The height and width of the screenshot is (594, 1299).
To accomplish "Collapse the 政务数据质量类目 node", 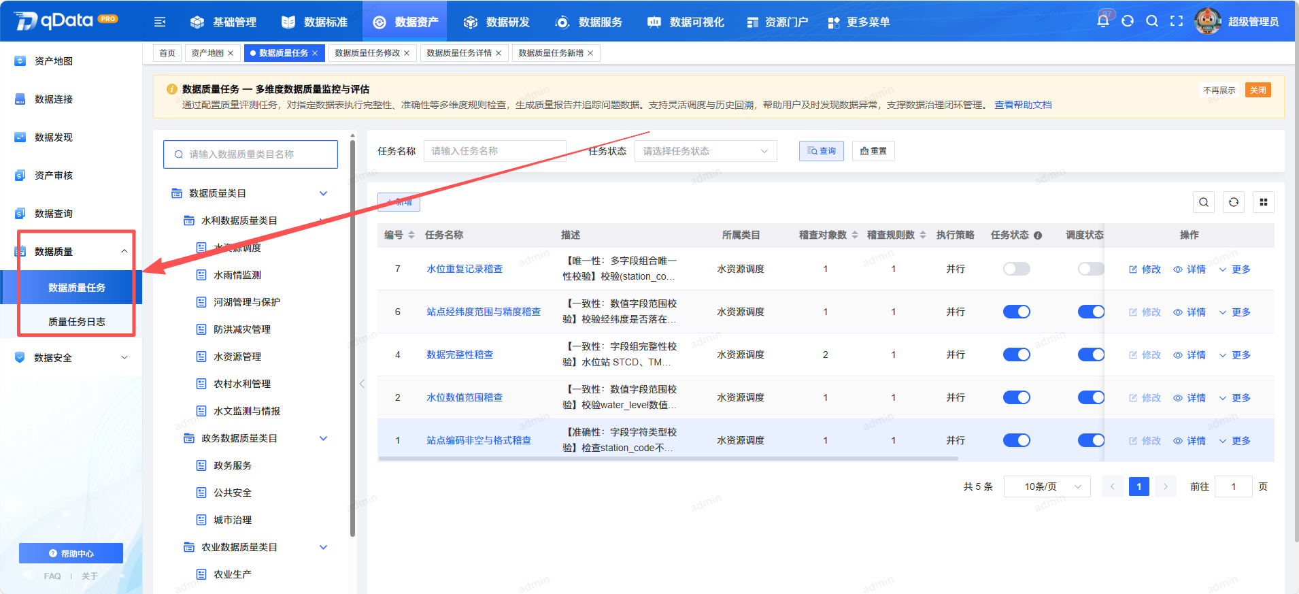I will coord(324,438).
